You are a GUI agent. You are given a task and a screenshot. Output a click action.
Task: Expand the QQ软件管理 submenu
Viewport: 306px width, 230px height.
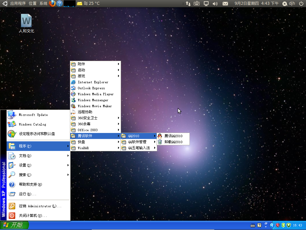click(x=139, y=142)
